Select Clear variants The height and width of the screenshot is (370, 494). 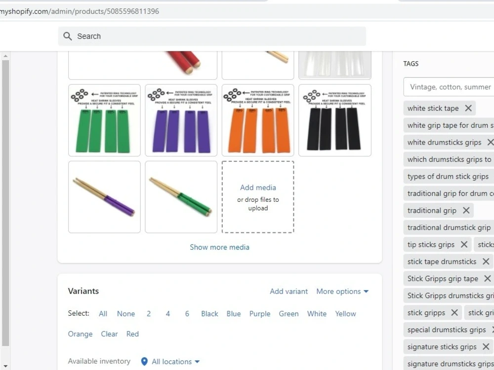coord(109,334)
